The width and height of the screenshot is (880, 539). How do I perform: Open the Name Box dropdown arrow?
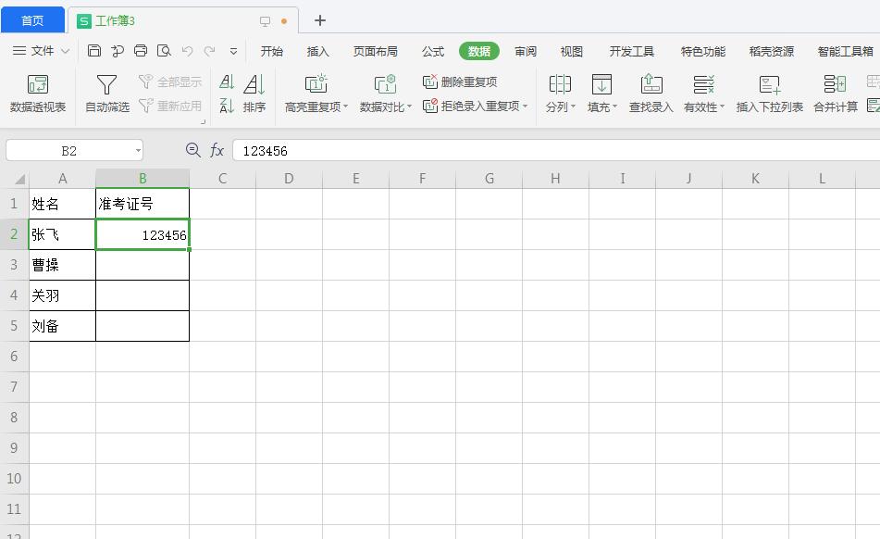(138, 150)
